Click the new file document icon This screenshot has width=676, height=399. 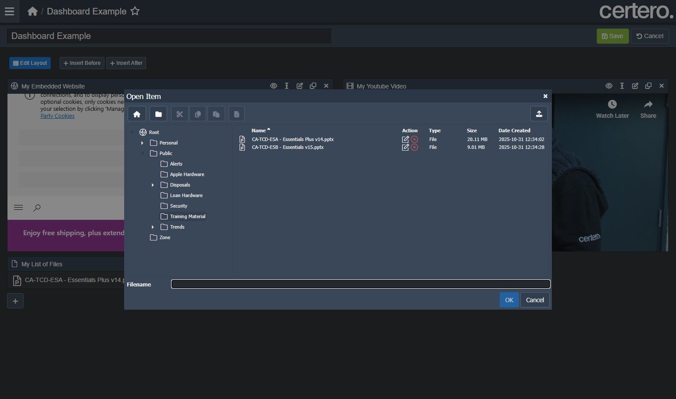[236, 114]
